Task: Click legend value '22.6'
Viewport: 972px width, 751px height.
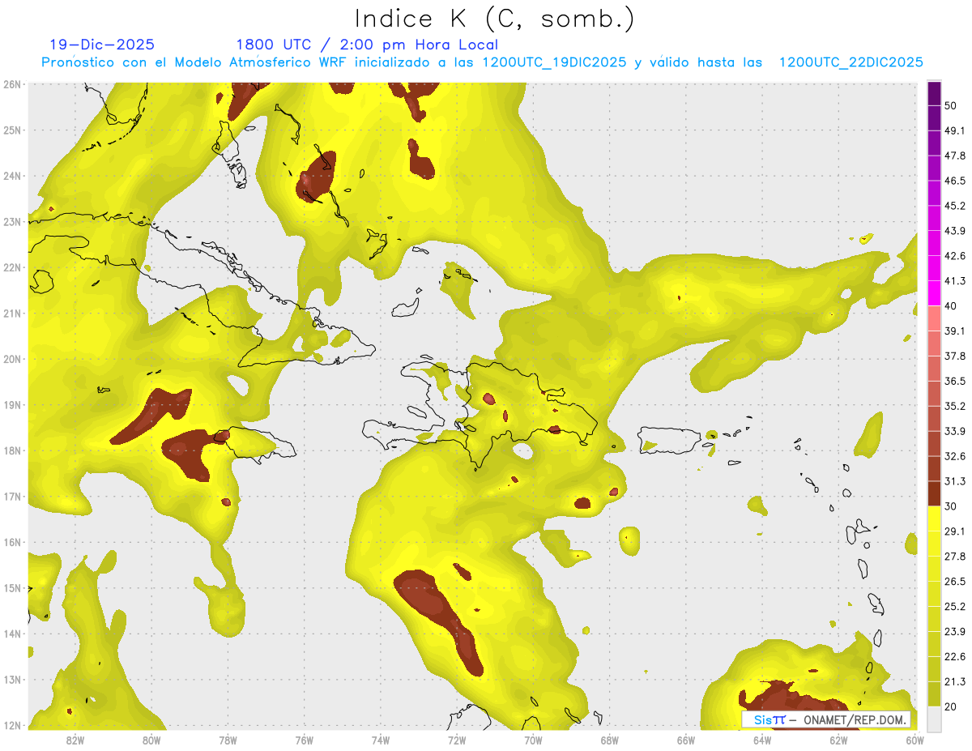Action: [954, 656]
